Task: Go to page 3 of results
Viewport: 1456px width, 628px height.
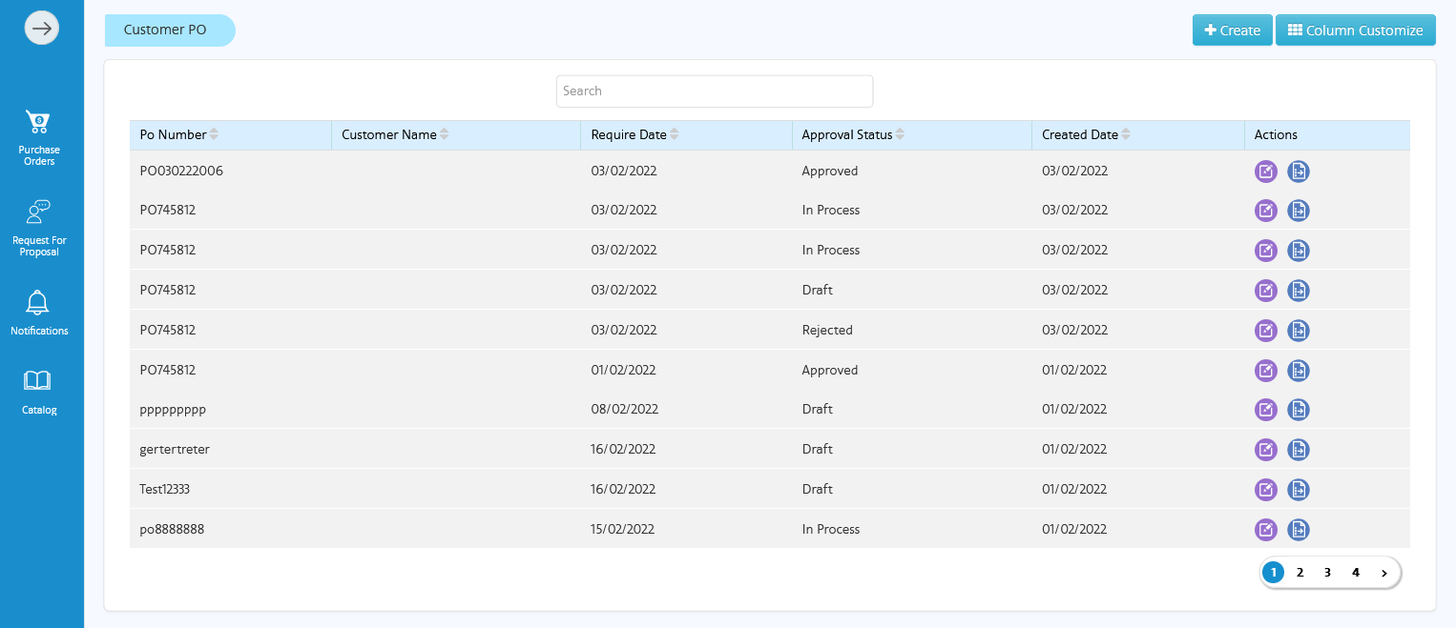Action: point(1327,573)
